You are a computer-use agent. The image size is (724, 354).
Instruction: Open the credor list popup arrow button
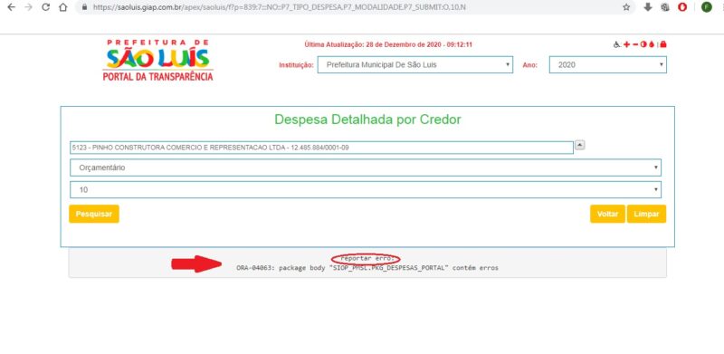[580, 145]
